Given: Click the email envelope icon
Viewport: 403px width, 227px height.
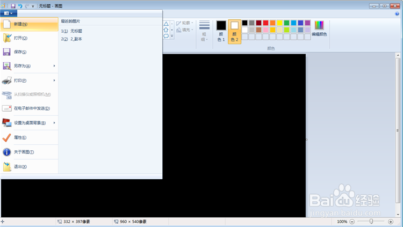Looking at the screenshot, I should click(6, 108).
